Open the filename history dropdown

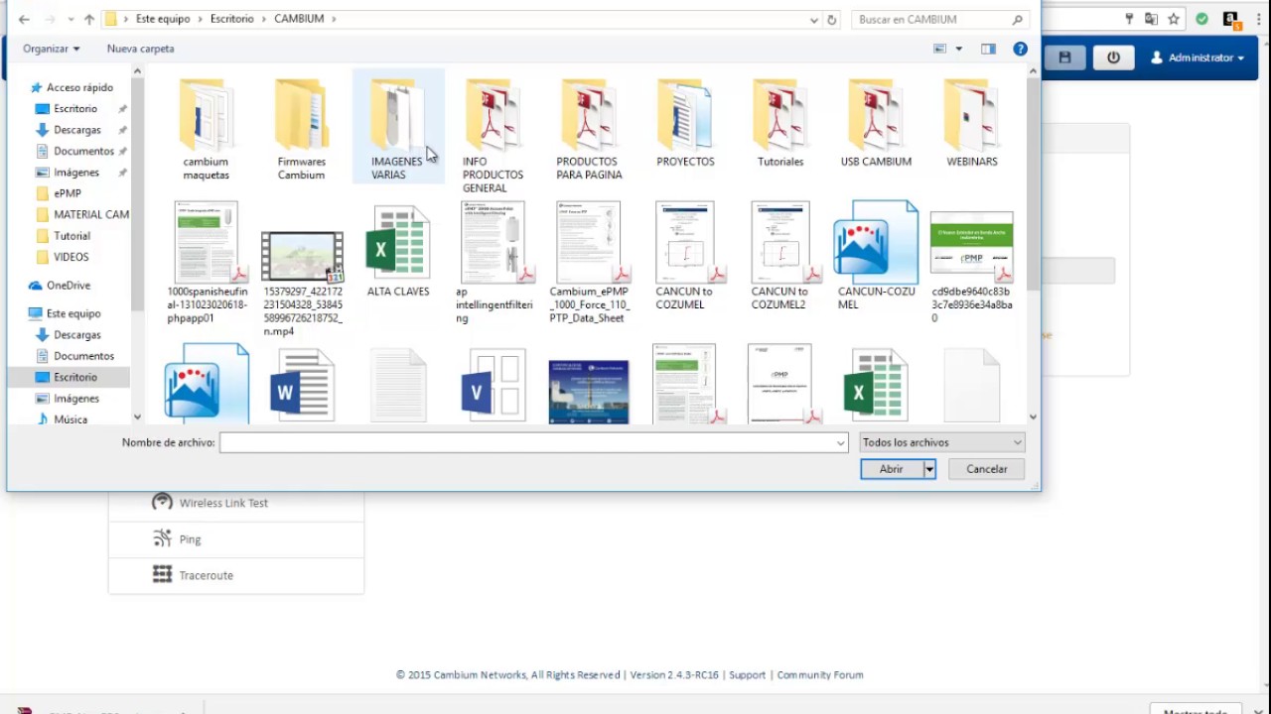pos(842,442)
